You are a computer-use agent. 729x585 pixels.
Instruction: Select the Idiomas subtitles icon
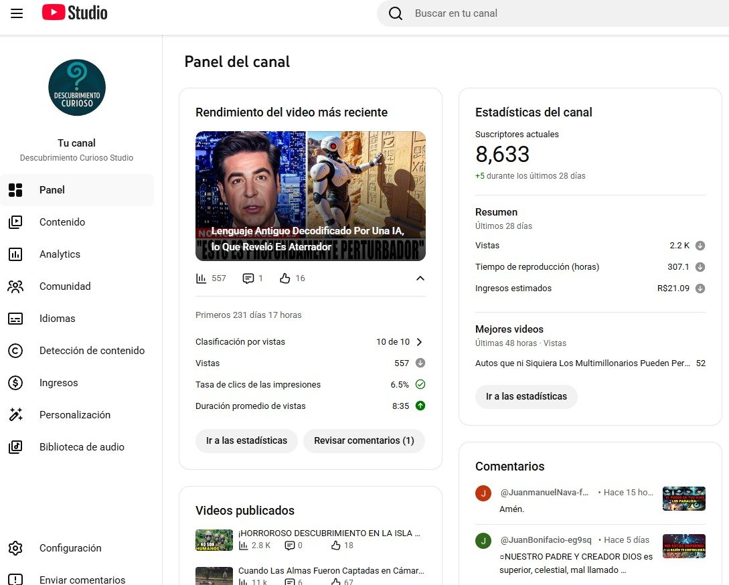[15, 319]
